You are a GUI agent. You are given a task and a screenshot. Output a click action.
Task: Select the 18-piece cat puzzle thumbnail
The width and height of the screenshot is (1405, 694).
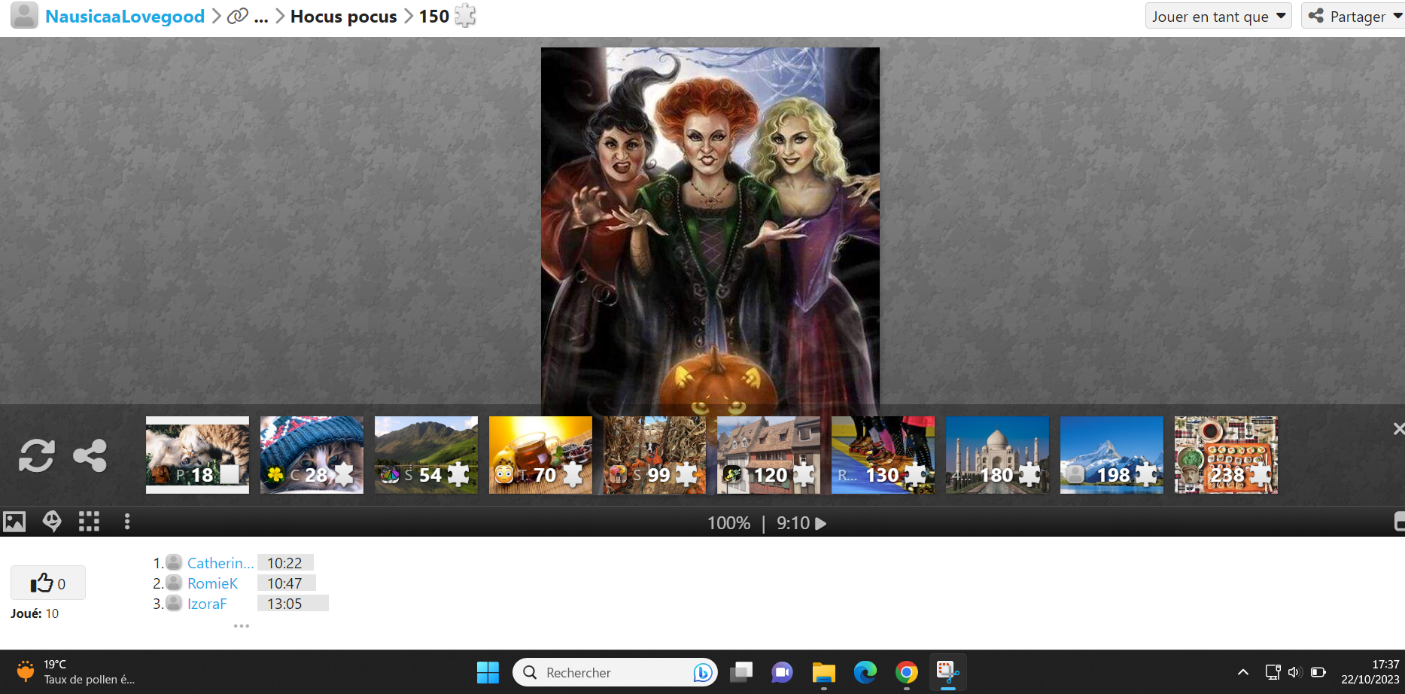click(x=197, y=455)
